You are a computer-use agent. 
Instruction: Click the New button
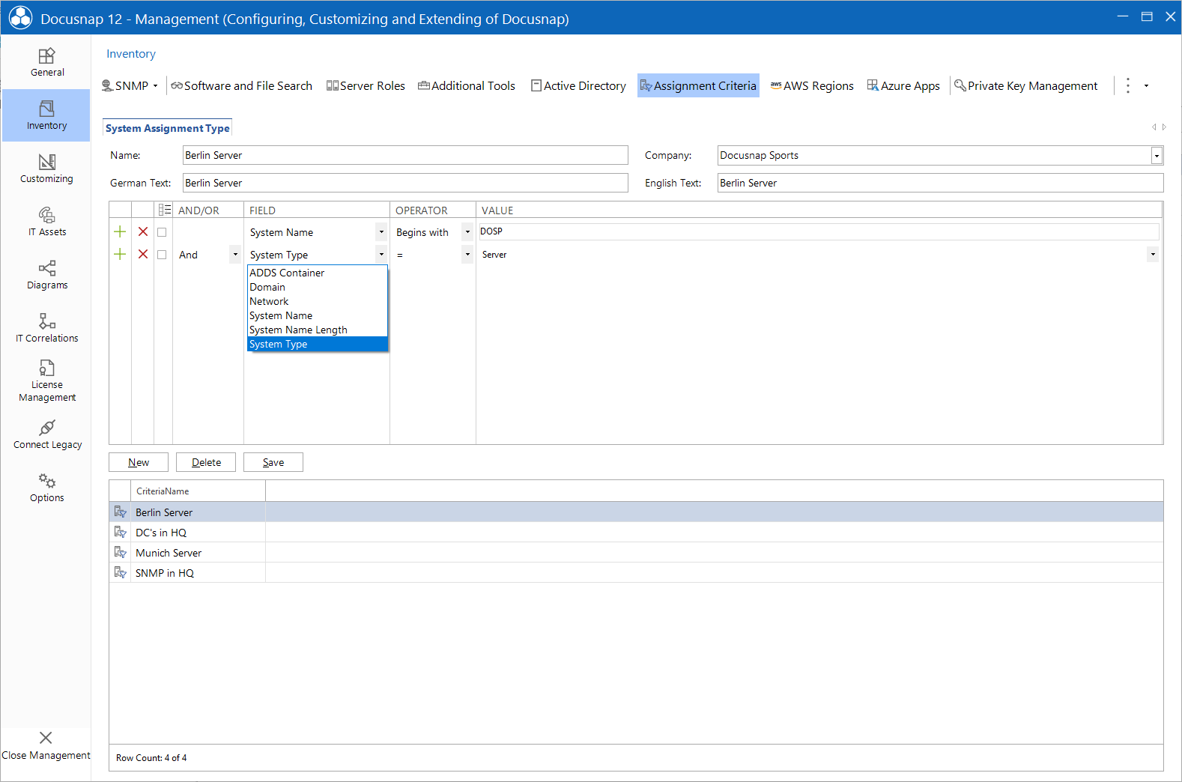tap(139, 462)
